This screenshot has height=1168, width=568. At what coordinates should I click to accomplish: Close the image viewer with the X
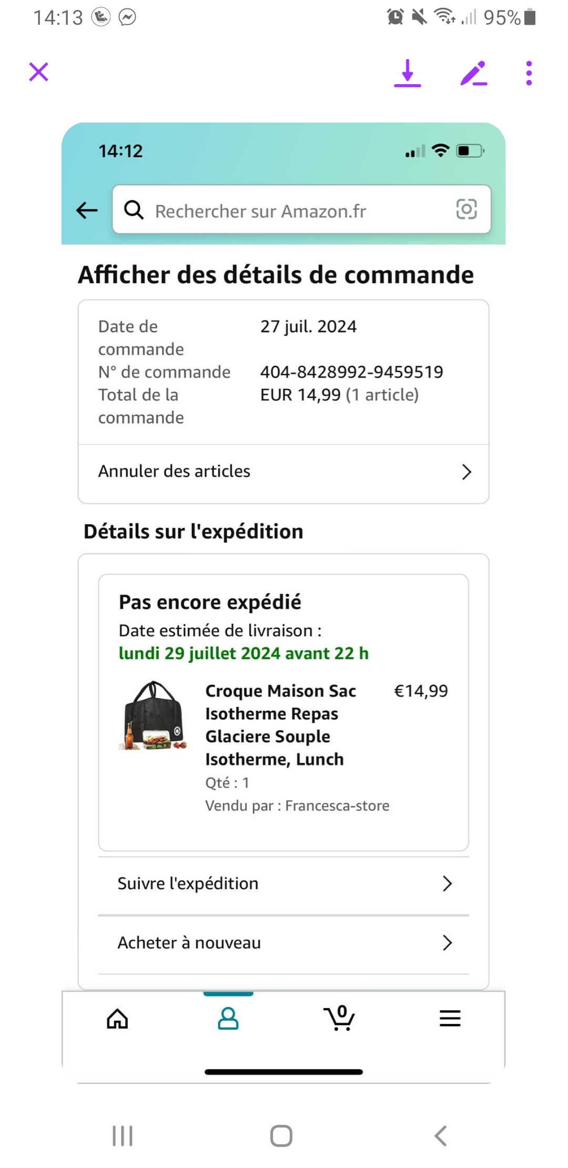point(39,72)
